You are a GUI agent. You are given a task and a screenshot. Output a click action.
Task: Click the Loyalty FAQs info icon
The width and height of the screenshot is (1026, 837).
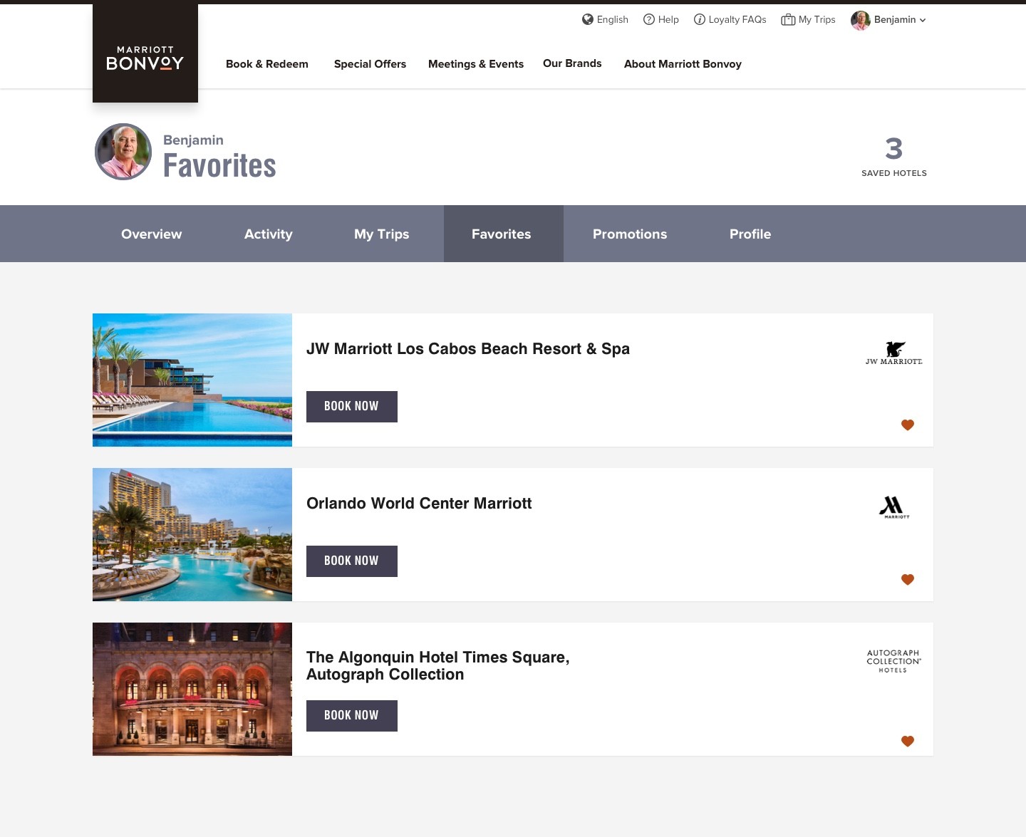[x=700, y=19]
